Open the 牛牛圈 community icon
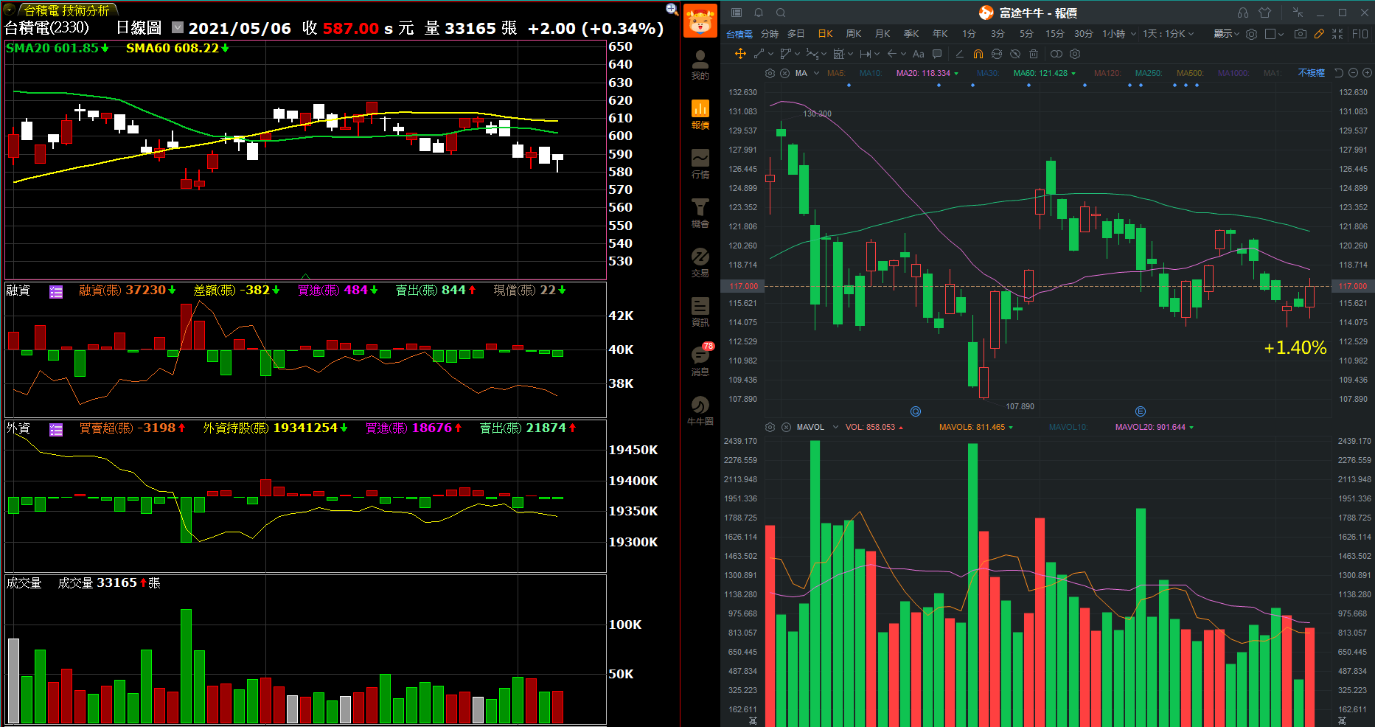 coord(700,410)
